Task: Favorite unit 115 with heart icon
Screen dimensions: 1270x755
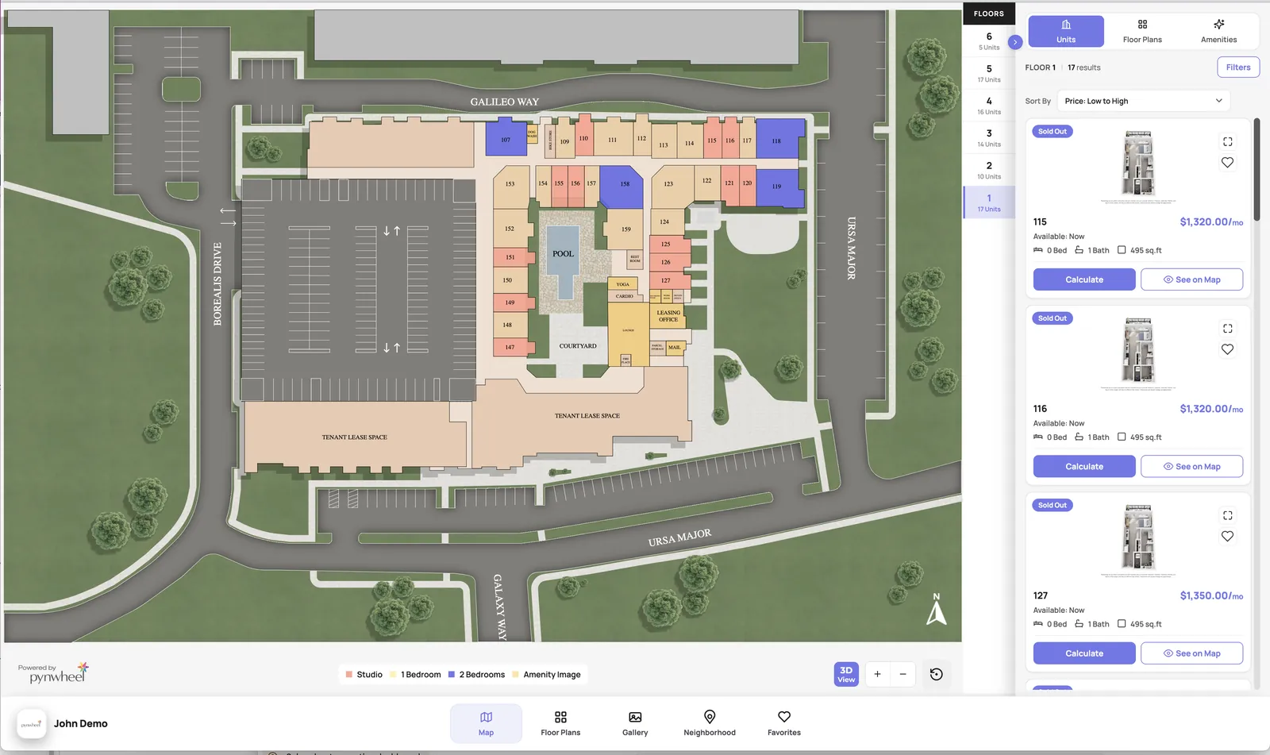Action: 1227,163
